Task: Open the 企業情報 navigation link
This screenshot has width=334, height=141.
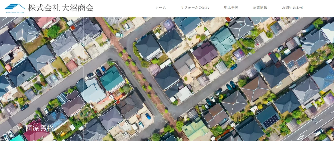Action: pyautogui.click(x=260, y=8)
